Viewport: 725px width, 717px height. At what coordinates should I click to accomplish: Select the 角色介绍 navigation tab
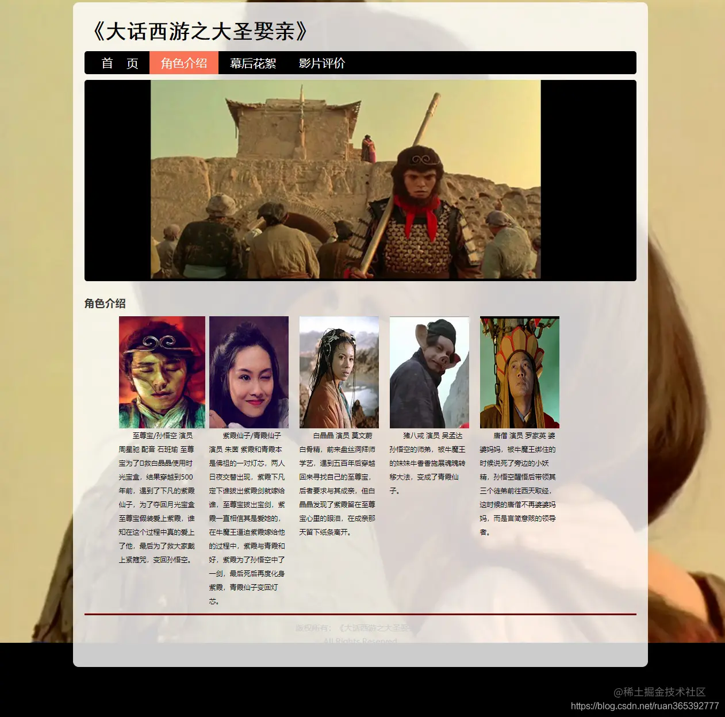184,63
